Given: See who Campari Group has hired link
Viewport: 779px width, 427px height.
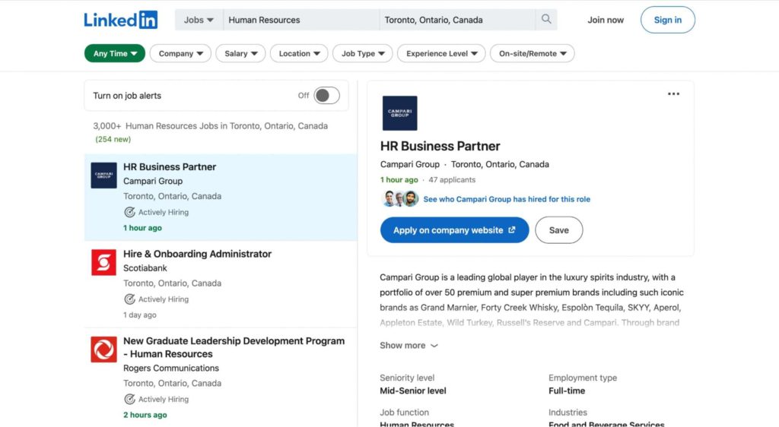Looking at the screenshot, I should click(507, 199).
